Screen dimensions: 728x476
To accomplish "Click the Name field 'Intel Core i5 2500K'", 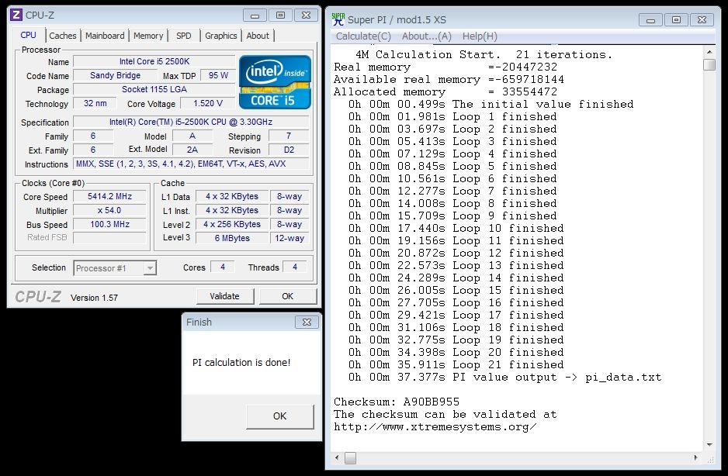I will click(154, 61).
